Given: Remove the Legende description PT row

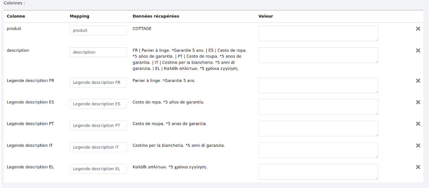Looking at the screenshot, I should [x=418, y=124].
